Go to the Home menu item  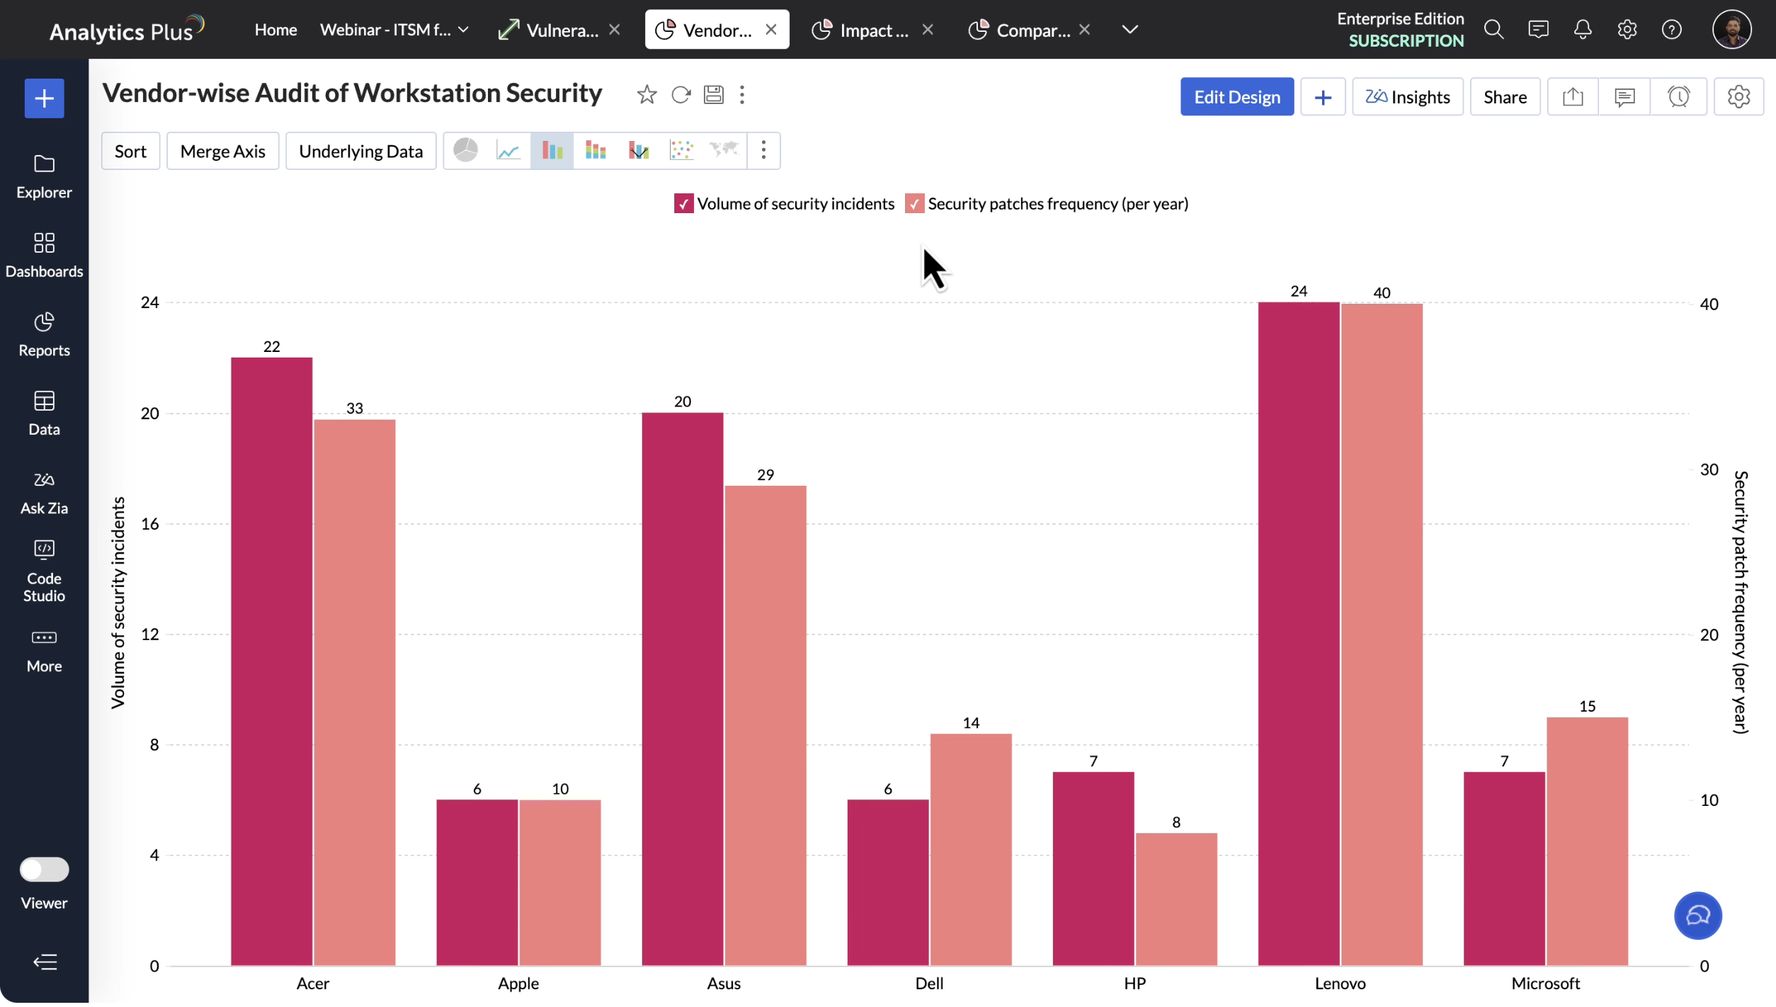(275, 30)
